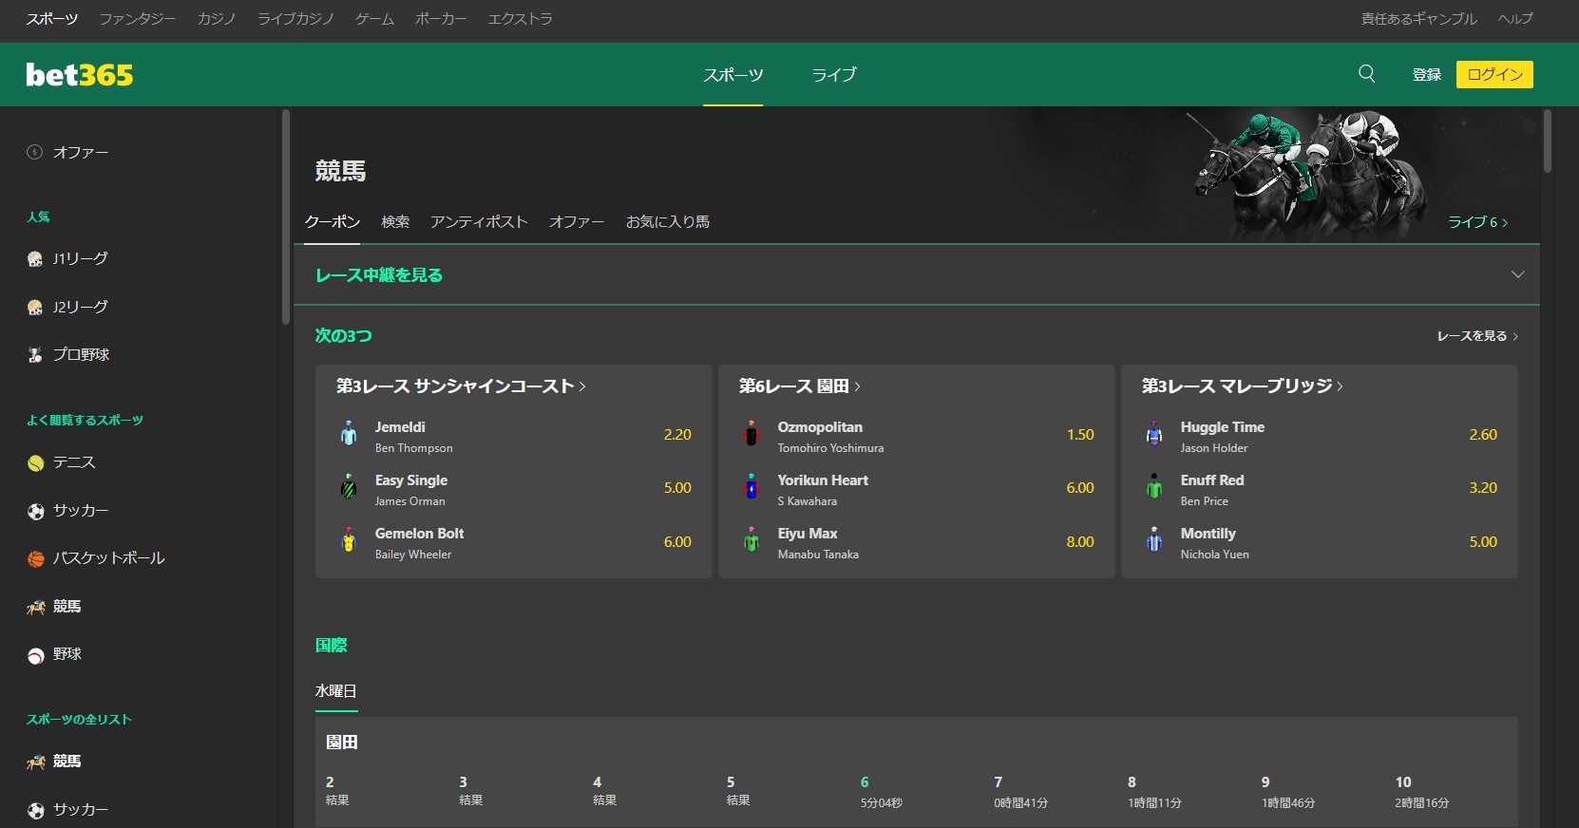Open ゲーム in top menu
Image resolution: width=1579 pixels, height=828 pixels.
coord(374,19)
